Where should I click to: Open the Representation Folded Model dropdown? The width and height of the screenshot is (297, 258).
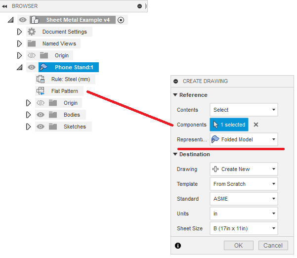244,139
